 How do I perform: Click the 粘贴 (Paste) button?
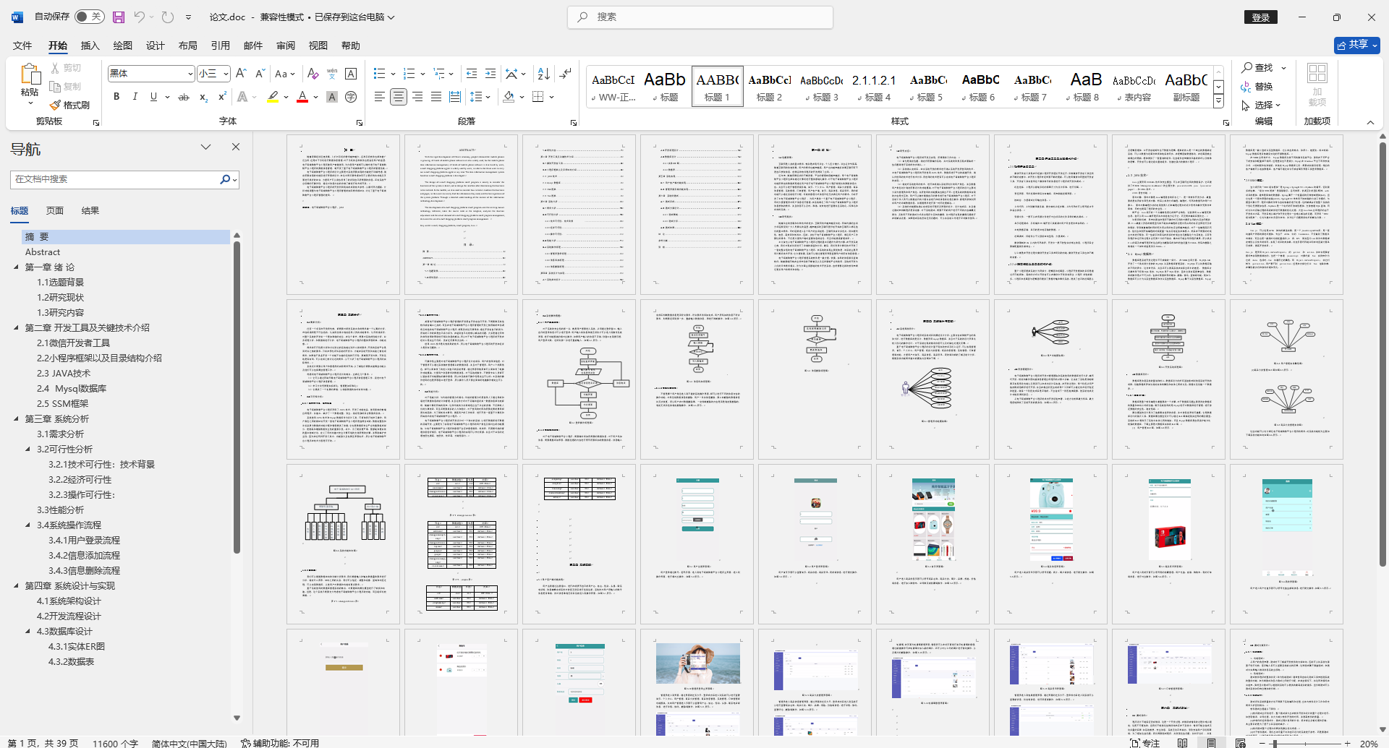click(30, 85)
